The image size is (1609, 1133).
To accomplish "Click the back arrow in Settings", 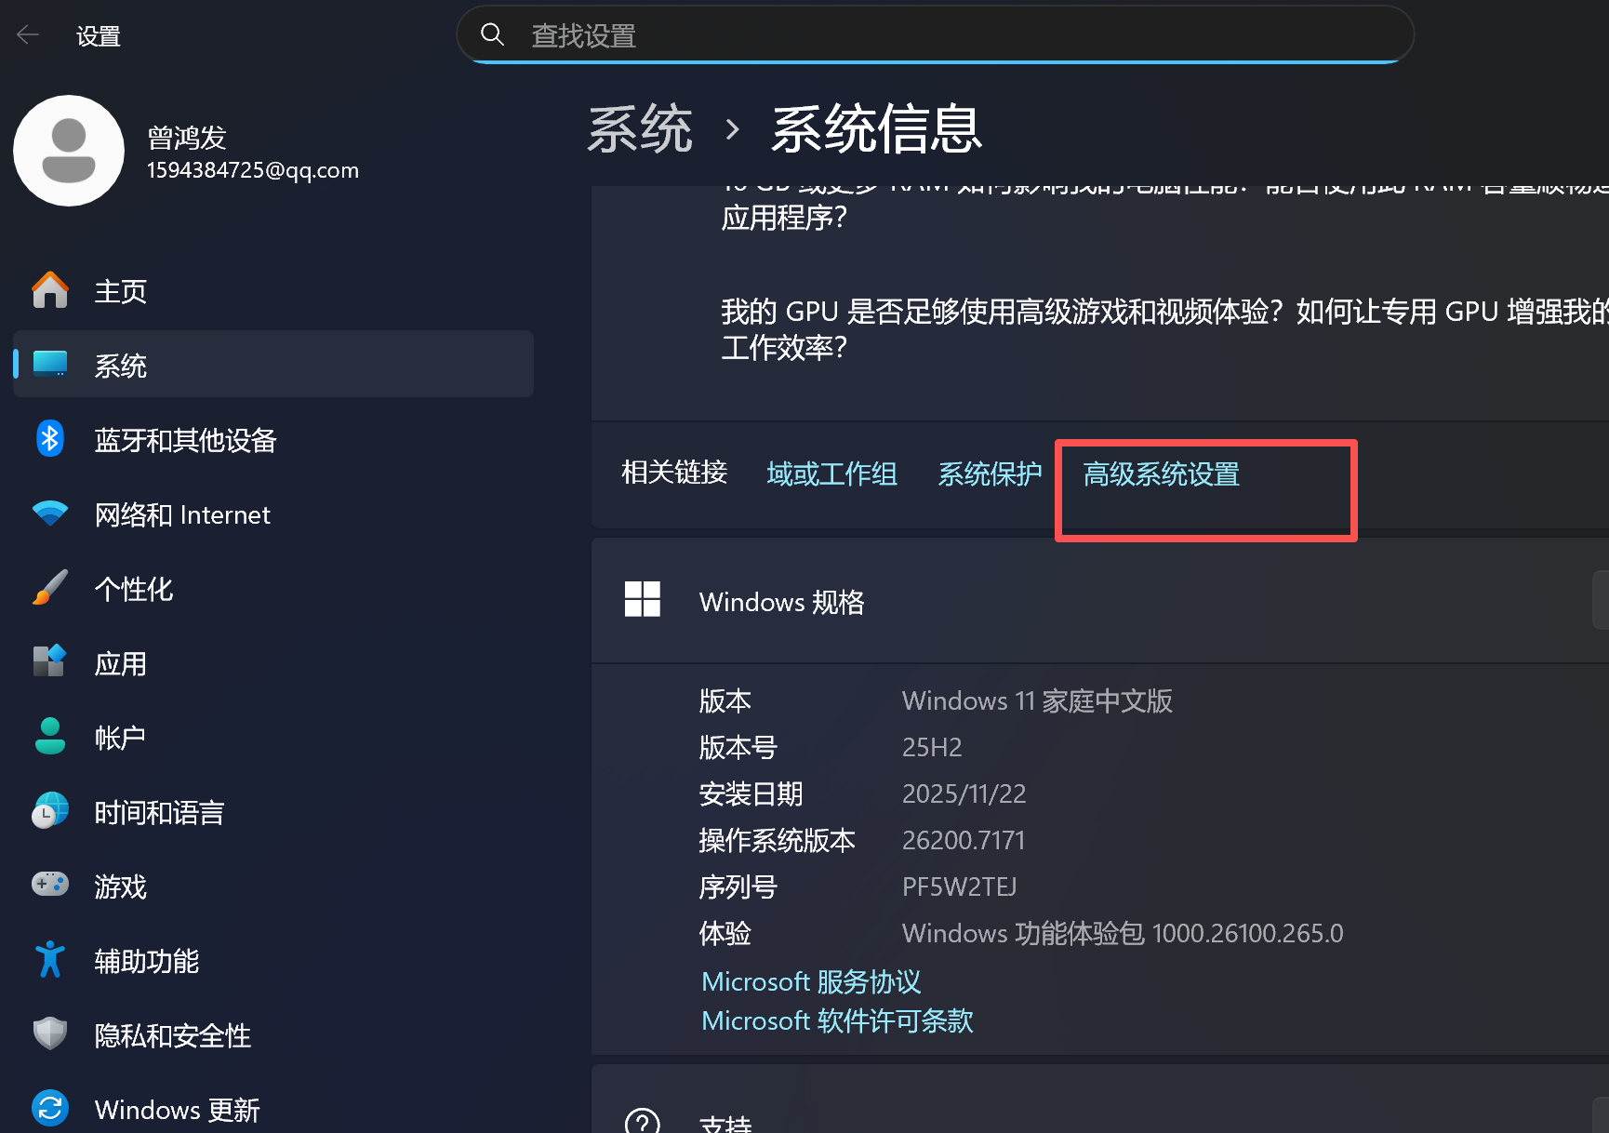I will tap(28, 35).
